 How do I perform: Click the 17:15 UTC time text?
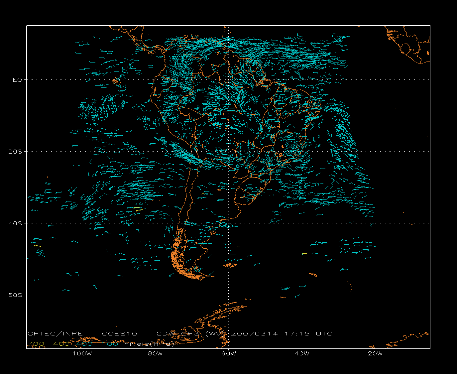[x=308, y=333]
